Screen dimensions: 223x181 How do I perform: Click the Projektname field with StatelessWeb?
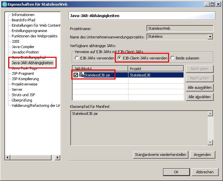180,28
